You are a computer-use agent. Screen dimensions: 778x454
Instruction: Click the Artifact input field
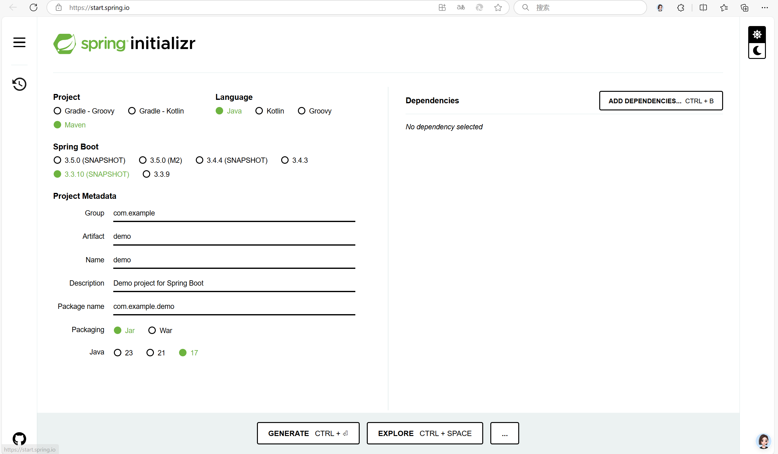(x=234, y=237)
